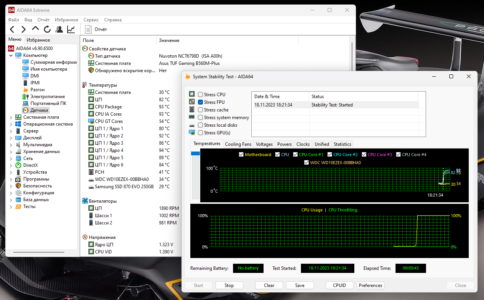The image size is (484, 300).
Task: Enable the Stress GPU(s) checkbox
Action: point(200,133)
